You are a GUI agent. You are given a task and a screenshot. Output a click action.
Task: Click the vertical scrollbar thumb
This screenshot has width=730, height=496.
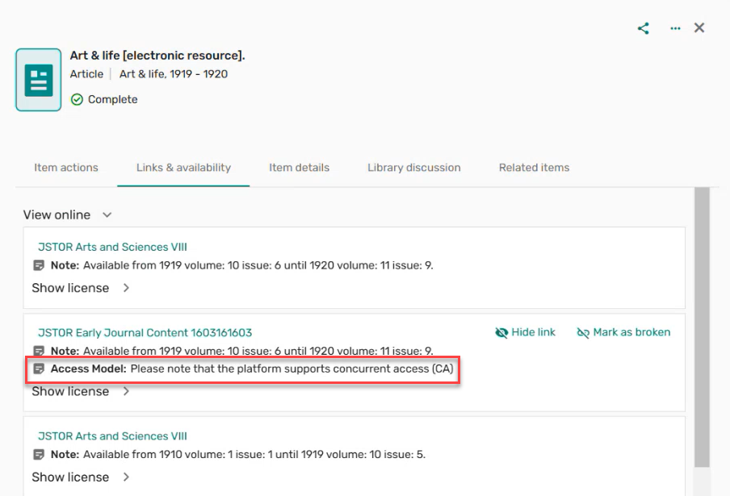[x=702, y=327]
